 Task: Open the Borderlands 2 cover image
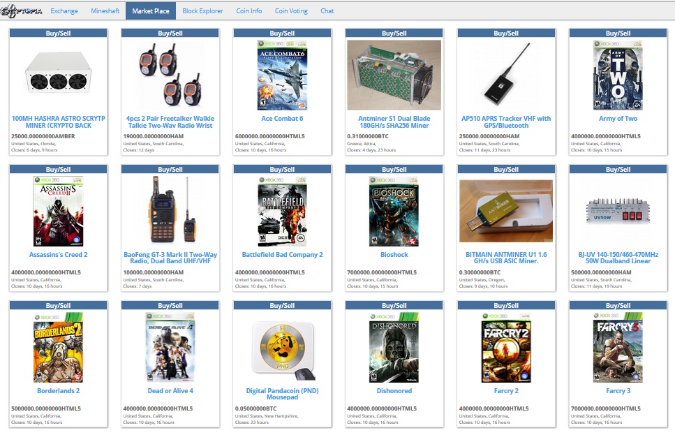coord(59,348)
